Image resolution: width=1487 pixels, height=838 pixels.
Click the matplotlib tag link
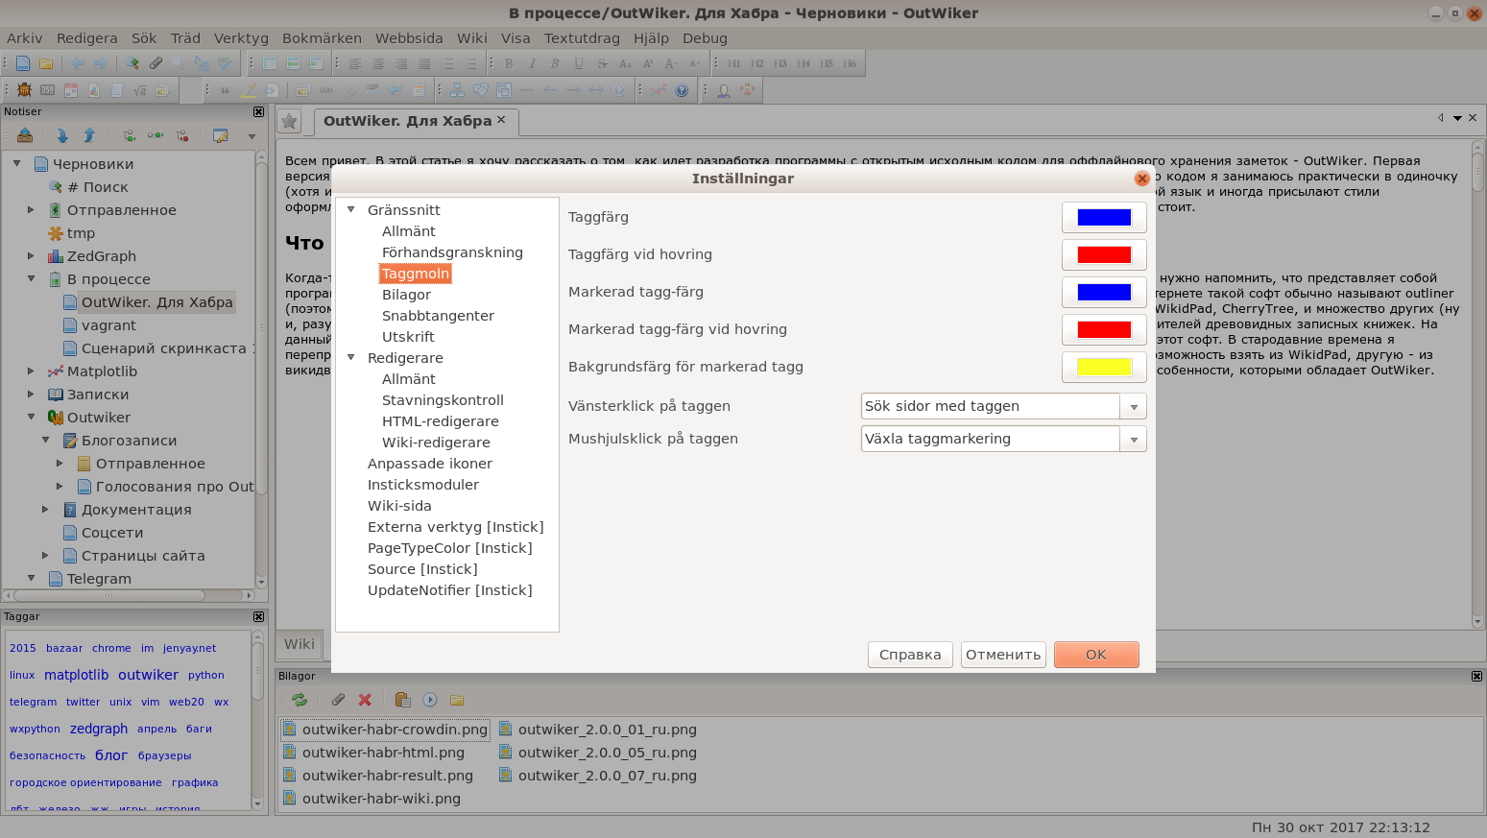pyautogui.click(x=77, y=675)
